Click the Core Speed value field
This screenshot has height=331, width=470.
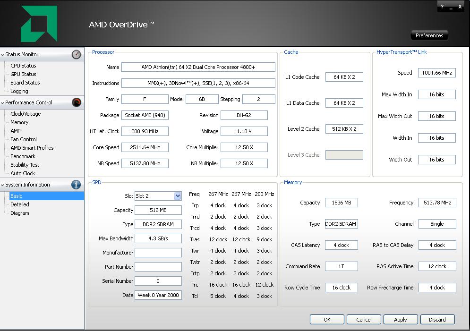click(x=145, y=147)
